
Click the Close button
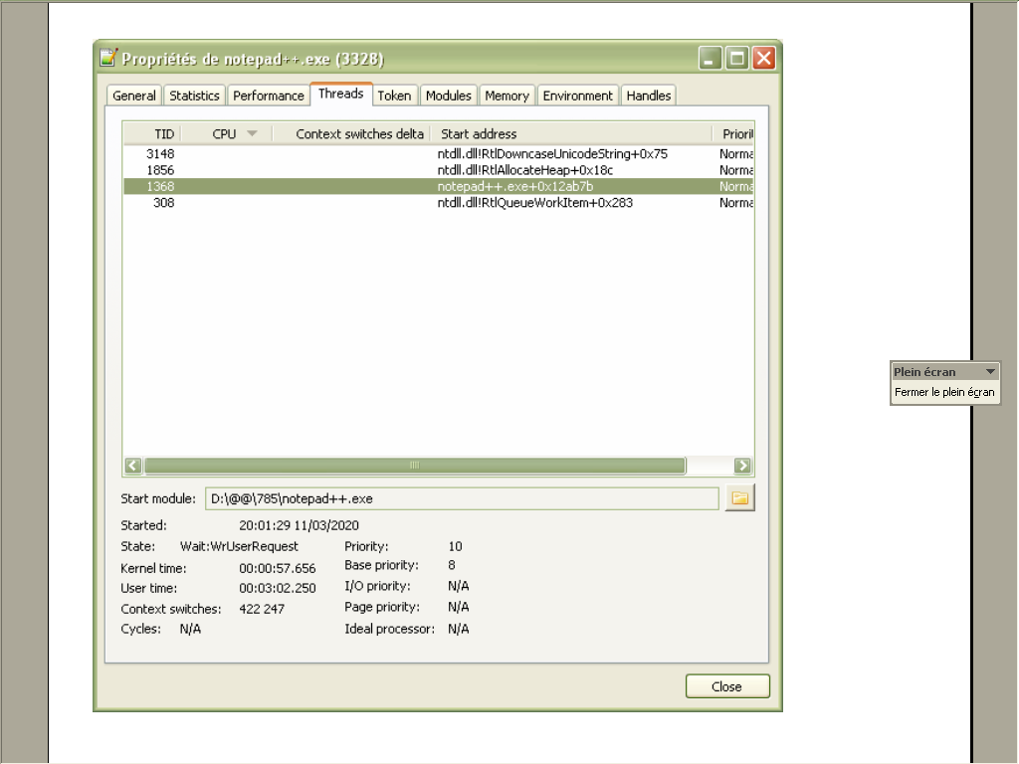pos(727,686)
